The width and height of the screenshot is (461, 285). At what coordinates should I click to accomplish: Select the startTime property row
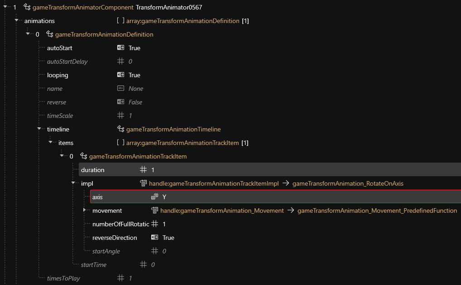tap(94, 265)
